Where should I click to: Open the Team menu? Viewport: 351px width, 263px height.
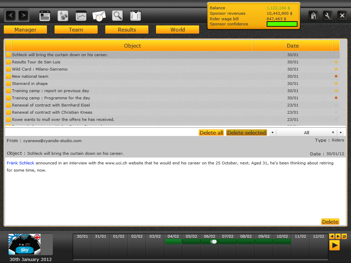pyautogui.click(x=76, y=30)
